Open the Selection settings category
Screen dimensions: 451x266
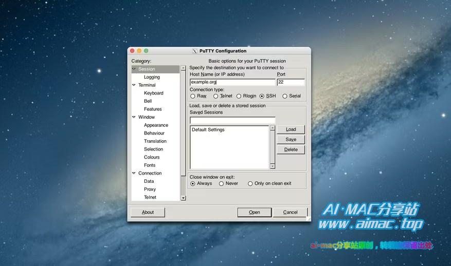coord(153,149)
